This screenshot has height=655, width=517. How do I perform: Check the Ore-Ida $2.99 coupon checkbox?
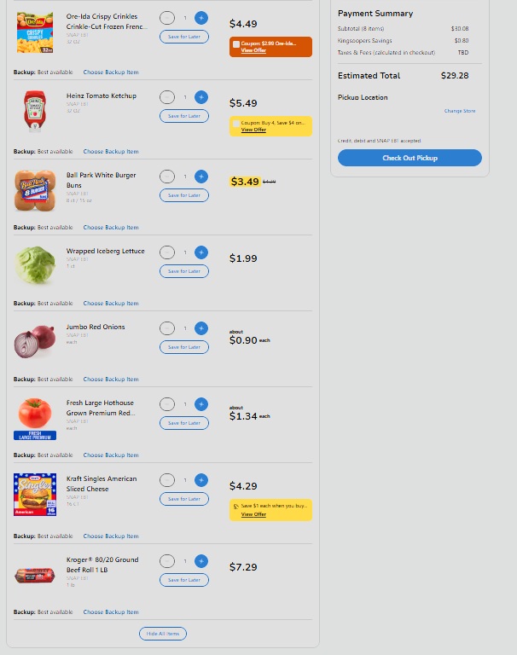236,43
